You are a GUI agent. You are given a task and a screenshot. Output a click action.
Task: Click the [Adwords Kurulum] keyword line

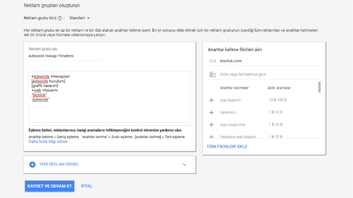coord(49,81)
